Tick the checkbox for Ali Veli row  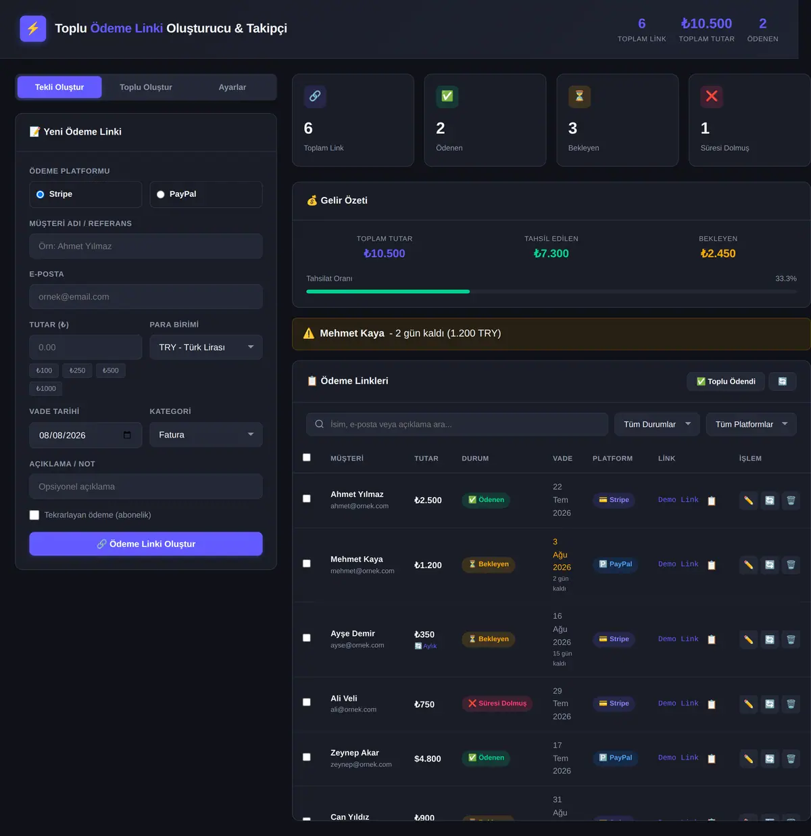[307, 703]
